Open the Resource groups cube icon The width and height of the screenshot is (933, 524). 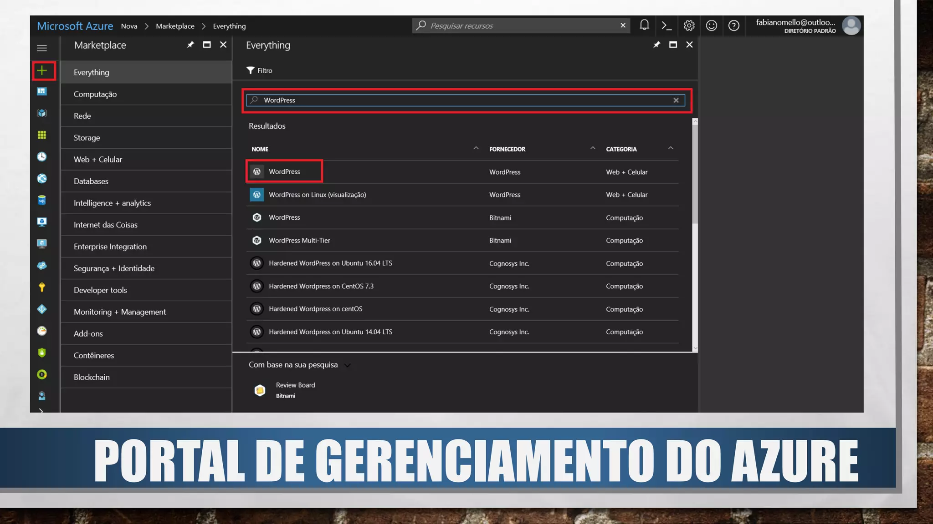tap(42, 113)
